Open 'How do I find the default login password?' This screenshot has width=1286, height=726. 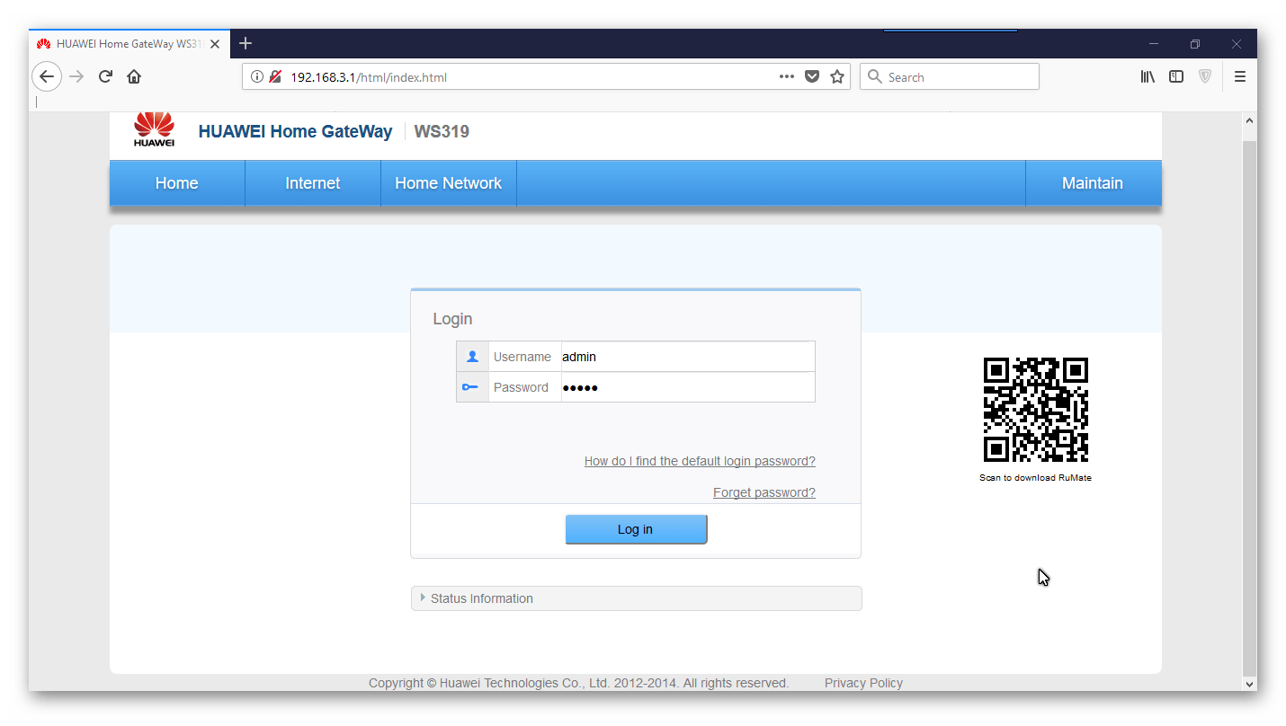(700, 461)
